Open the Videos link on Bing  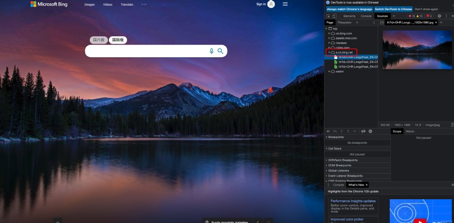click(x=108, y=5)
